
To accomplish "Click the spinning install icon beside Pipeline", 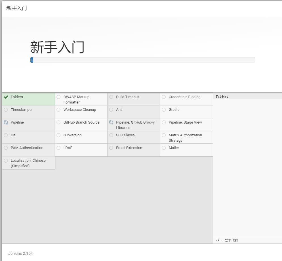I will pos(6,122).
